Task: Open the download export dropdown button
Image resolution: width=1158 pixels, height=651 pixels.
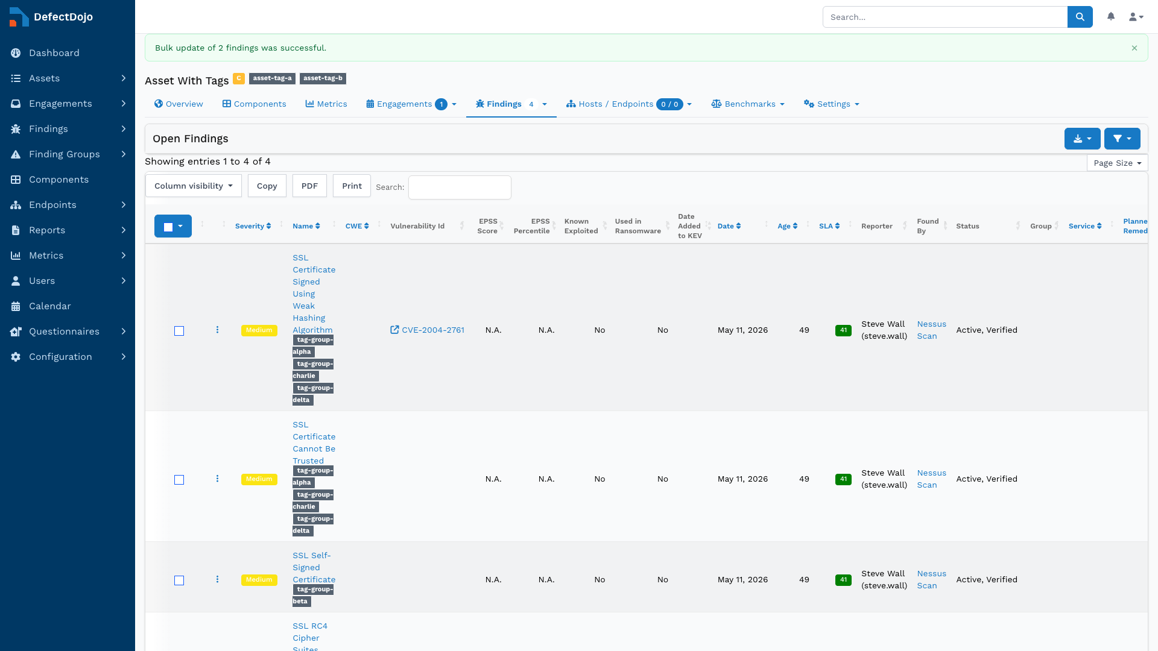Action: tap(1082, 139)
